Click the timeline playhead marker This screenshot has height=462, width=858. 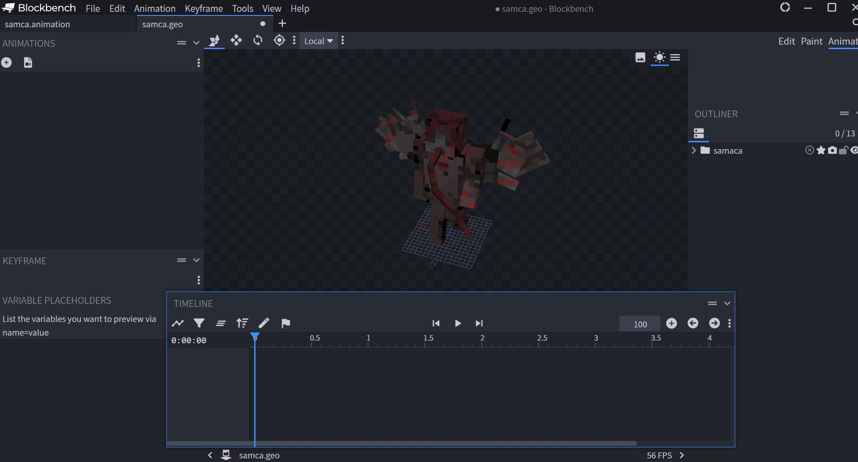tap(255, 337)
